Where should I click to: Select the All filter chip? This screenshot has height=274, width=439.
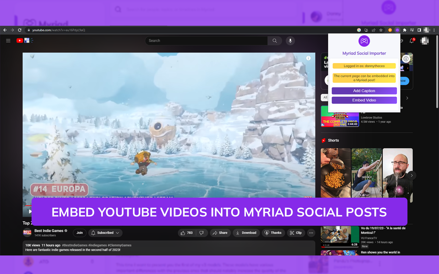pos(325,98)
